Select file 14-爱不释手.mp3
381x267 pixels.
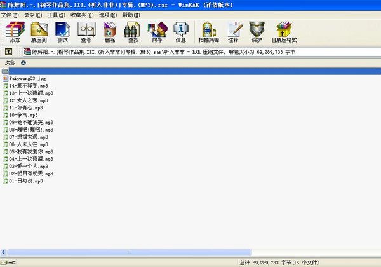click(x=29, y=86)
